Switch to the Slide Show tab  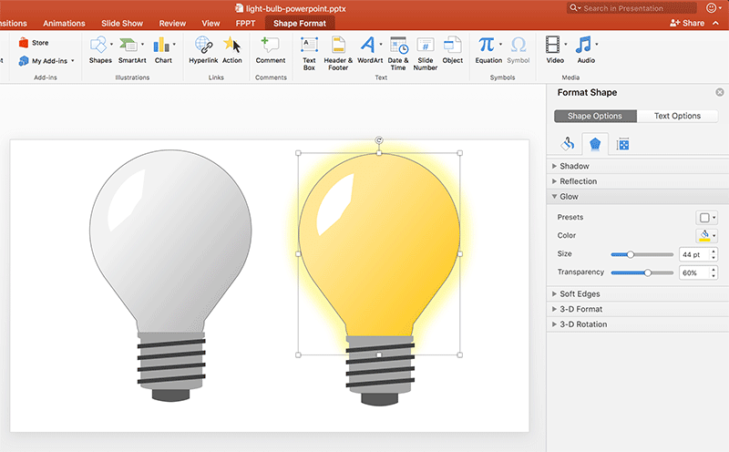tap(121, 23)
